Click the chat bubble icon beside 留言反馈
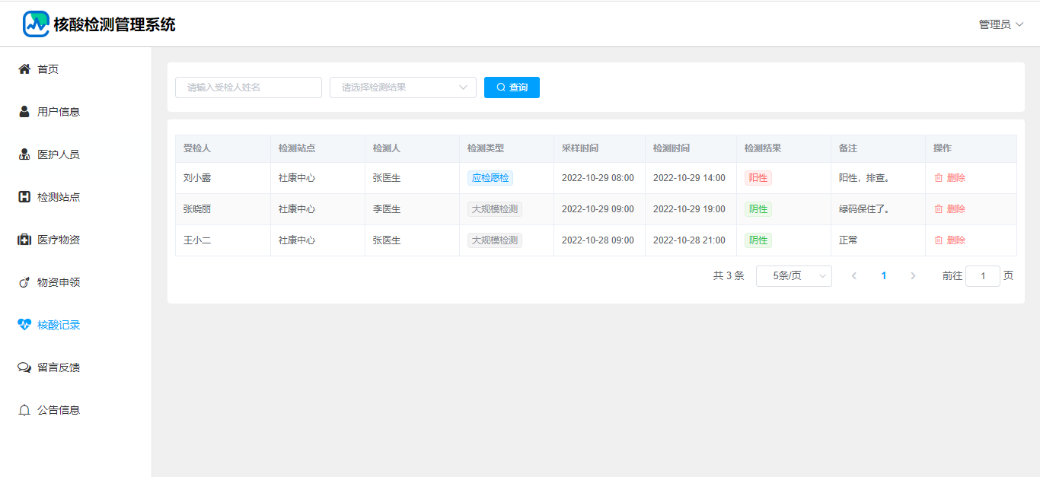Viewport: 1040px width, 477px height. tap(24, 367)
